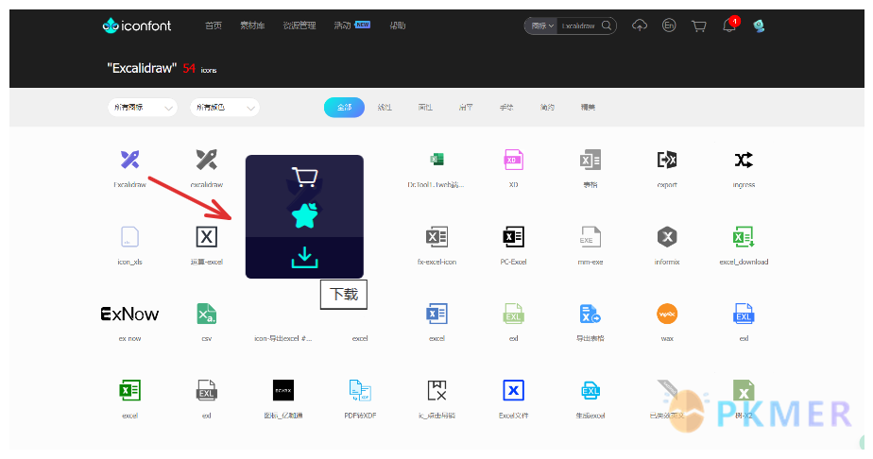Select the fx-excel-icon
This screenshot has height=459, width=873.
pos(437,237)
